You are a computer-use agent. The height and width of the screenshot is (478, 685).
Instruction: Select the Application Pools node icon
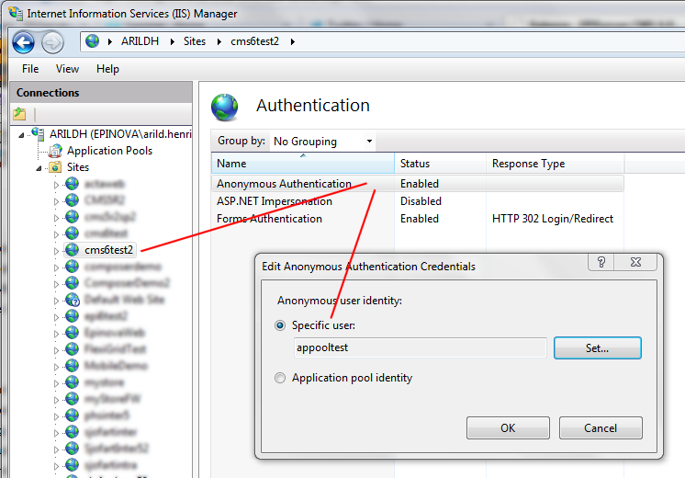pos(56,150)
